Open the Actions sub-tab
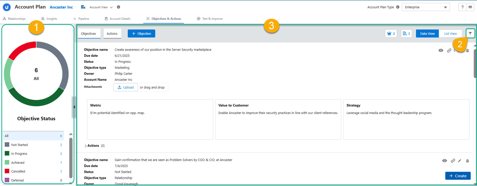The width and height of the screenshot is (477, 186). 112,33
